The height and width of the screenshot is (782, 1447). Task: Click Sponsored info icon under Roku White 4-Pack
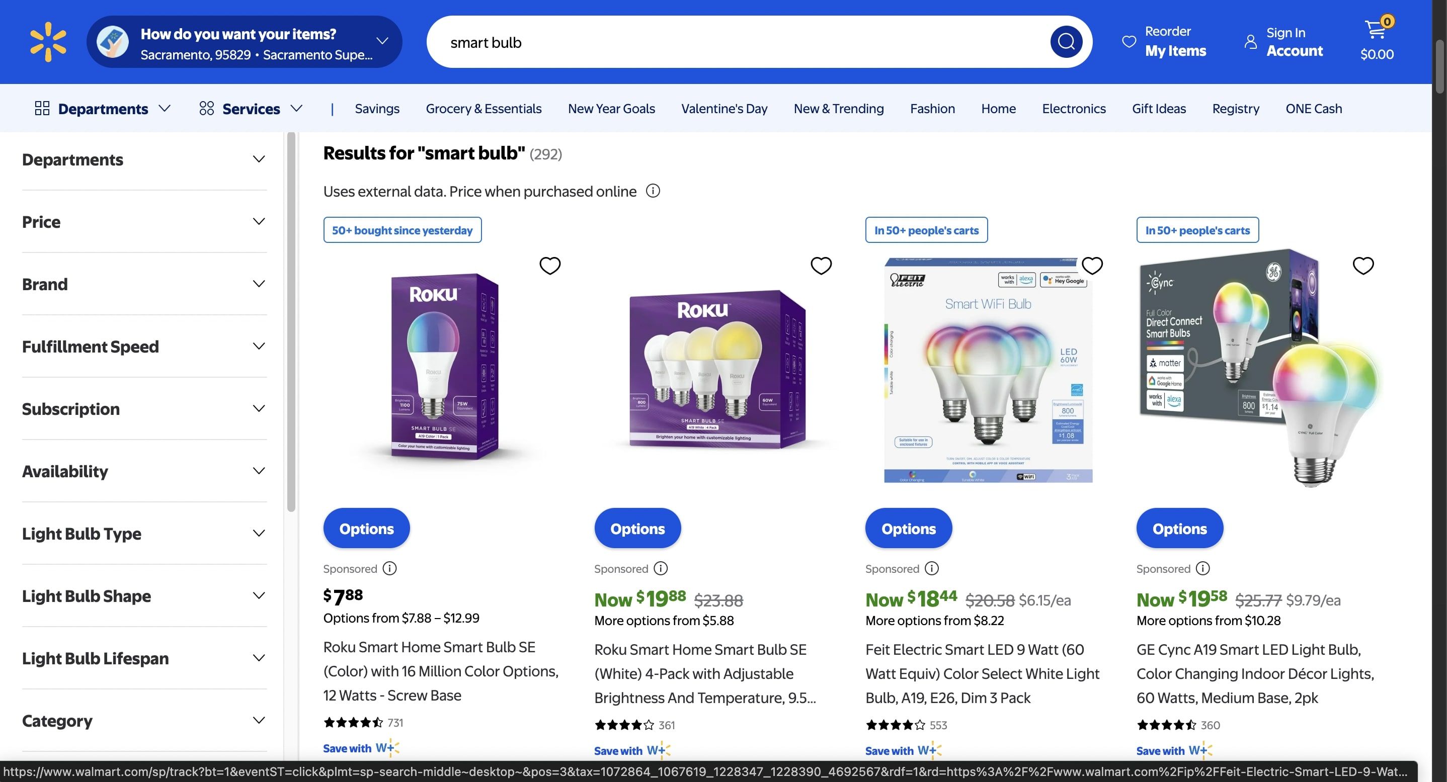coord(661,569)
